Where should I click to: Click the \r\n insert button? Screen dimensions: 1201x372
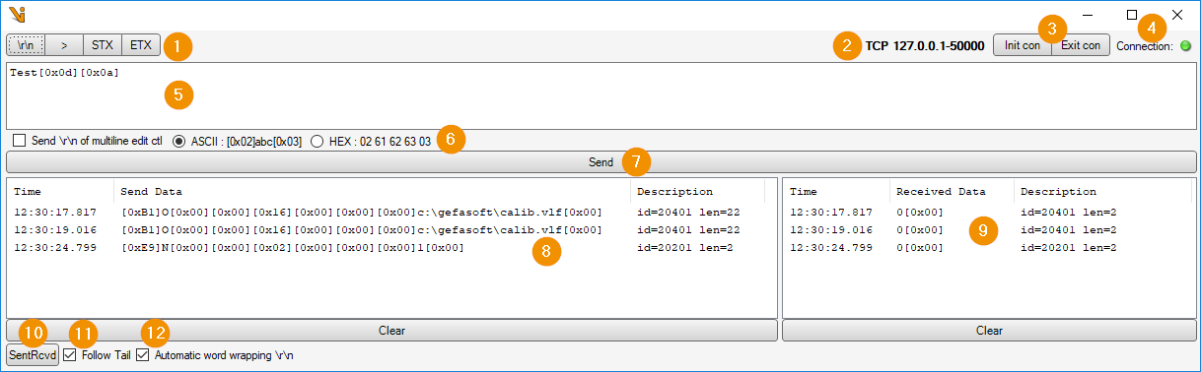tap(26, 45)
